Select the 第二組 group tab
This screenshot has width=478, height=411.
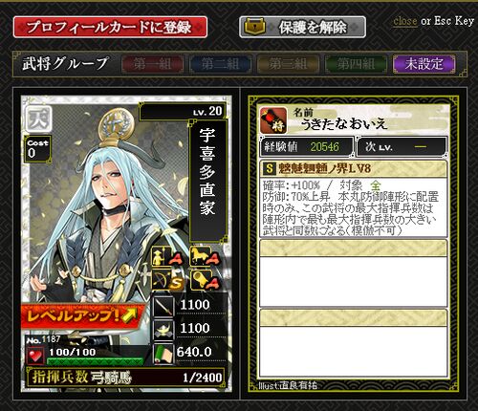click(220, 64)
